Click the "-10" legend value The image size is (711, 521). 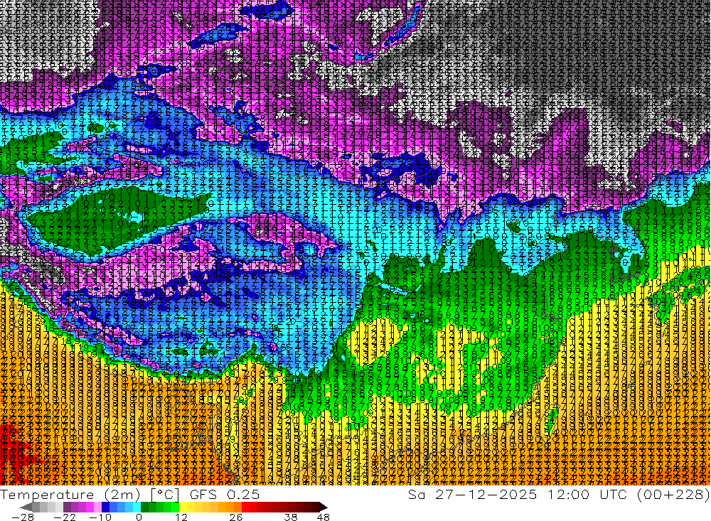100,517
